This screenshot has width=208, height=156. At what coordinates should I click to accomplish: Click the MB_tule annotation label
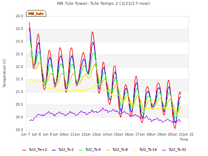tap(36, 13)
